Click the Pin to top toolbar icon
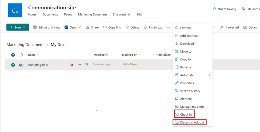The height and width of the screenshot is (132, 260). pos(145,27)
